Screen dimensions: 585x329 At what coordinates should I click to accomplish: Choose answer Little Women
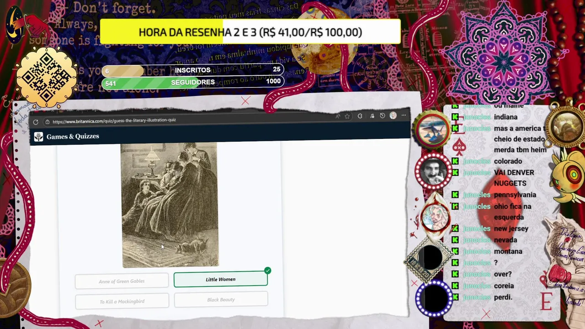tap(221, 279)
